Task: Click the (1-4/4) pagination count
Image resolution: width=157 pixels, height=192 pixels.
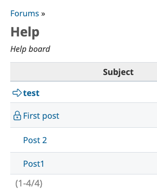Action: [x=29, y=183]
